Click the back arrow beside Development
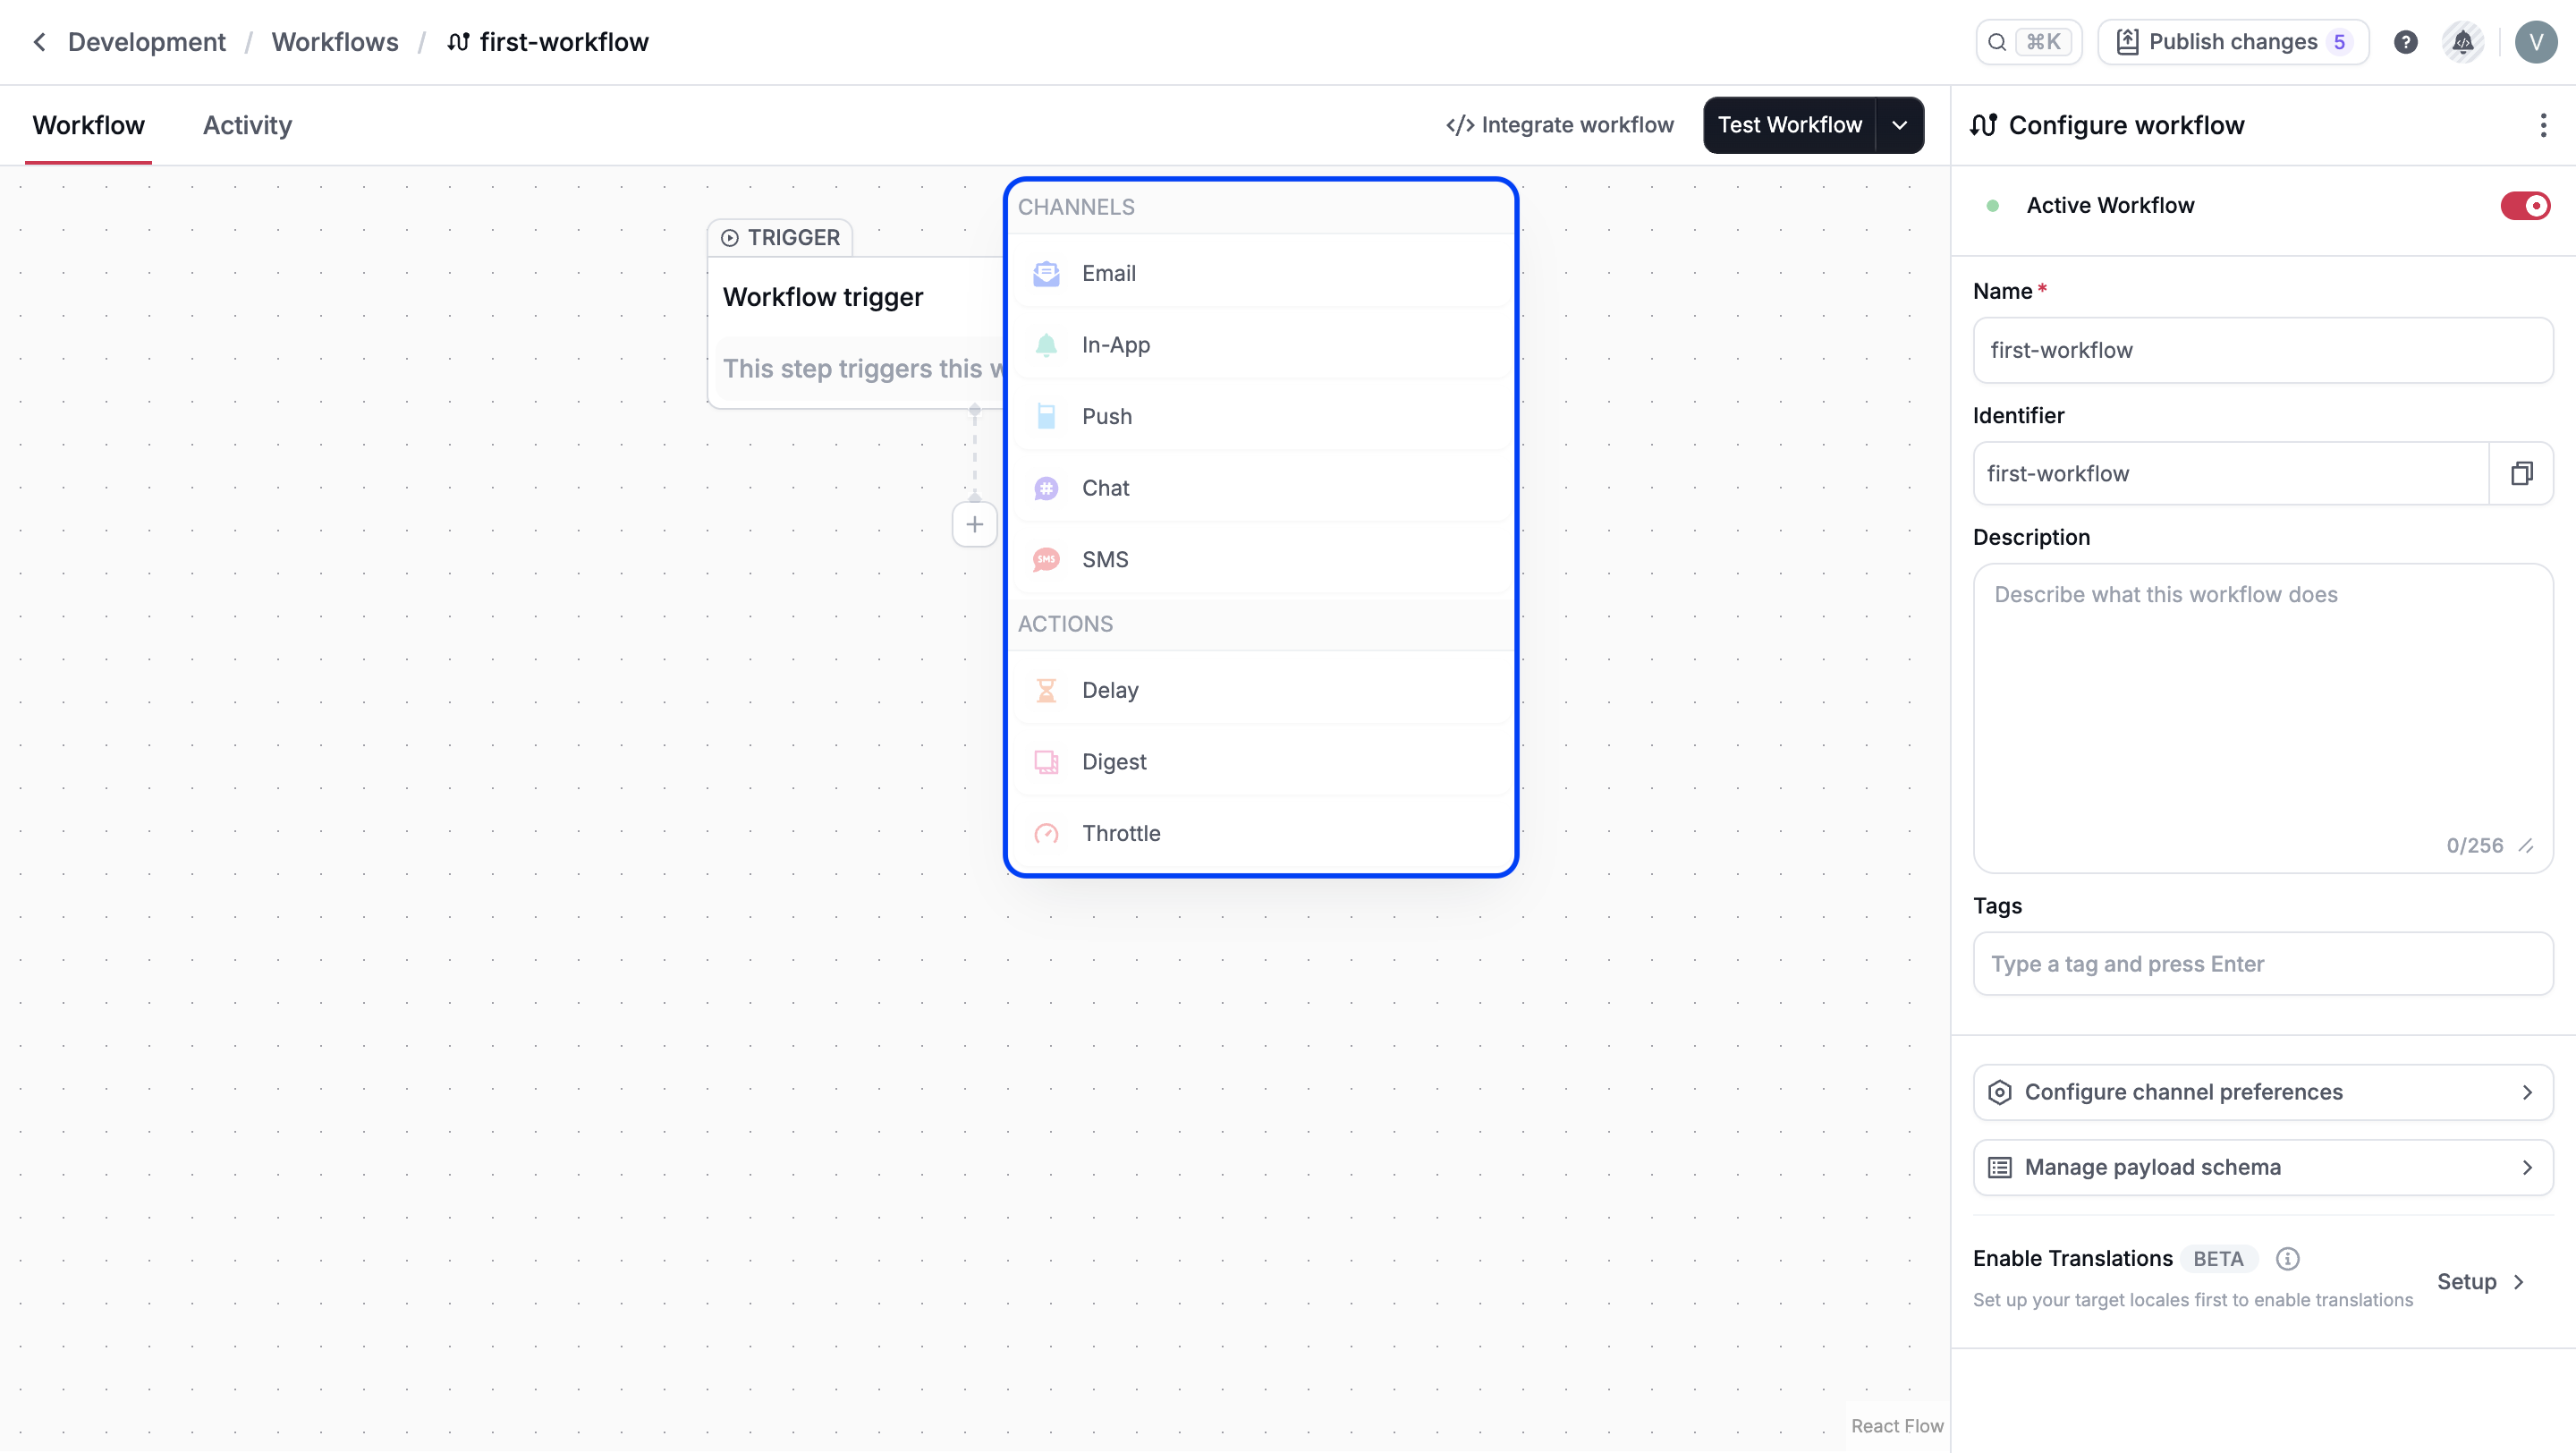 click(39, 42)
